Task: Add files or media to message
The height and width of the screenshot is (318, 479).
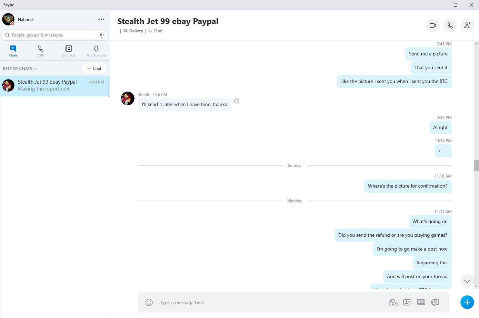Action: [393, 303]
